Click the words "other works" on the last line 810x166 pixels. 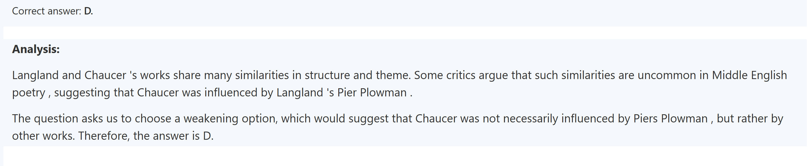42,136
